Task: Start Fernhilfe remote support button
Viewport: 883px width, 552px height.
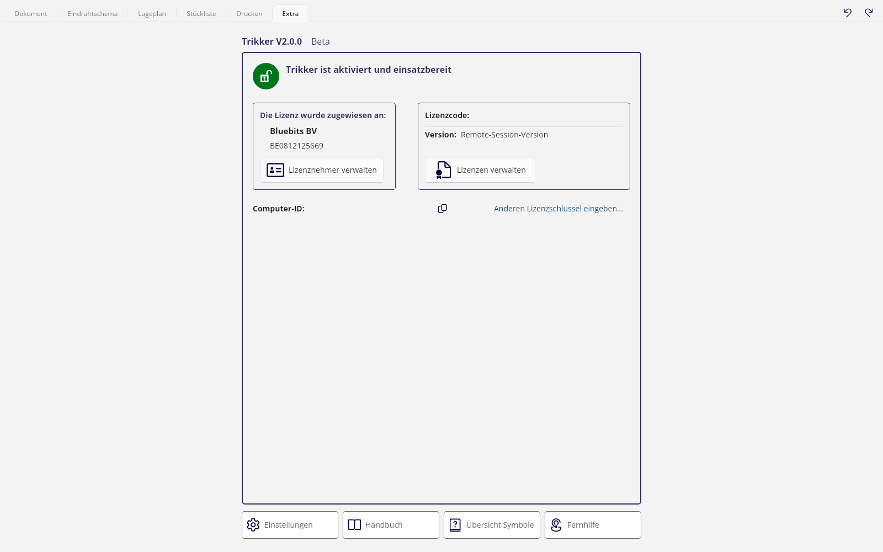Action: (593, 525)
